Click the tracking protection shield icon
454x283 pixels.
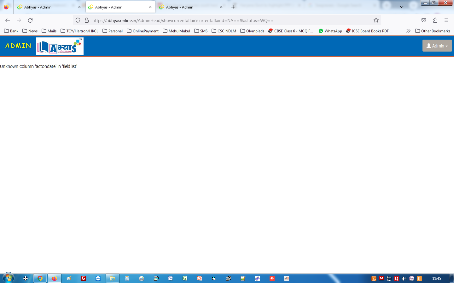pyautogui.click(x=78, y=20)
